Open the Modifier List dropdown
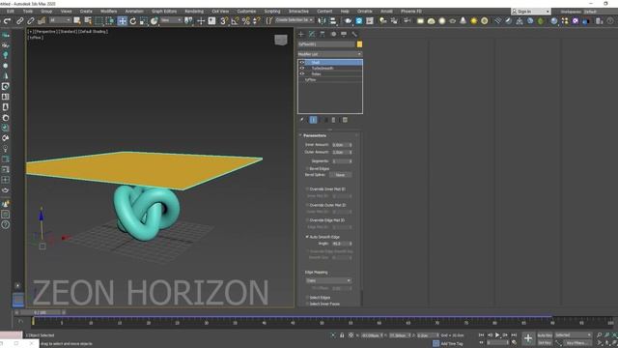The height and width of the screenshot is (348, 618). pos(329,54)
